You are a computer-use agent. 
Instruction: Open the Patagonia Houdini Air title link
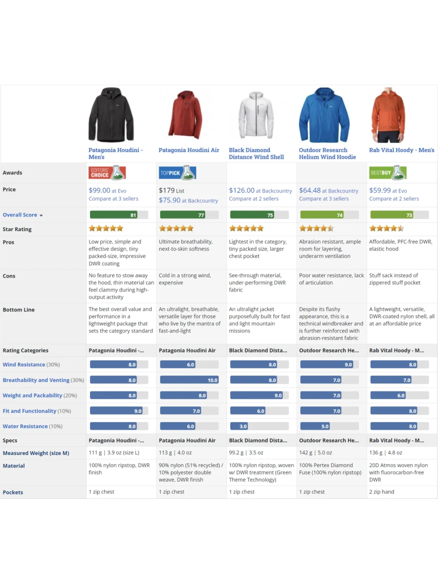189,150
